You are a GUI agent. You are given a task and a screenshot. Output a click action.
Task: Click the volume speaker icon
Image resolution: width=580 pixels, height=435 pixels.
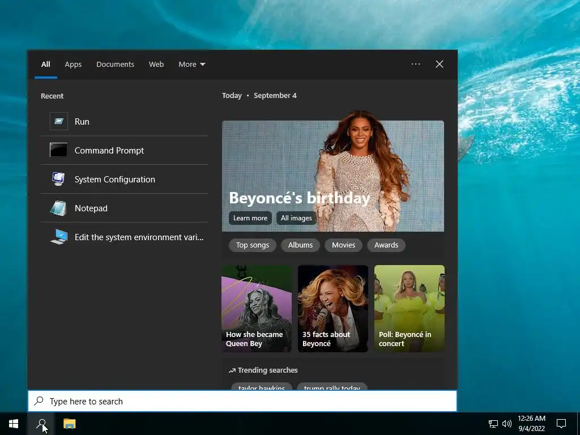pos(506,424)
